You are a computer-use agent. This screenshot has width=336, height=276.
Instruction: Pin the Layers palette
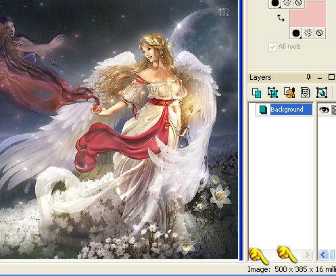point(308,77)
